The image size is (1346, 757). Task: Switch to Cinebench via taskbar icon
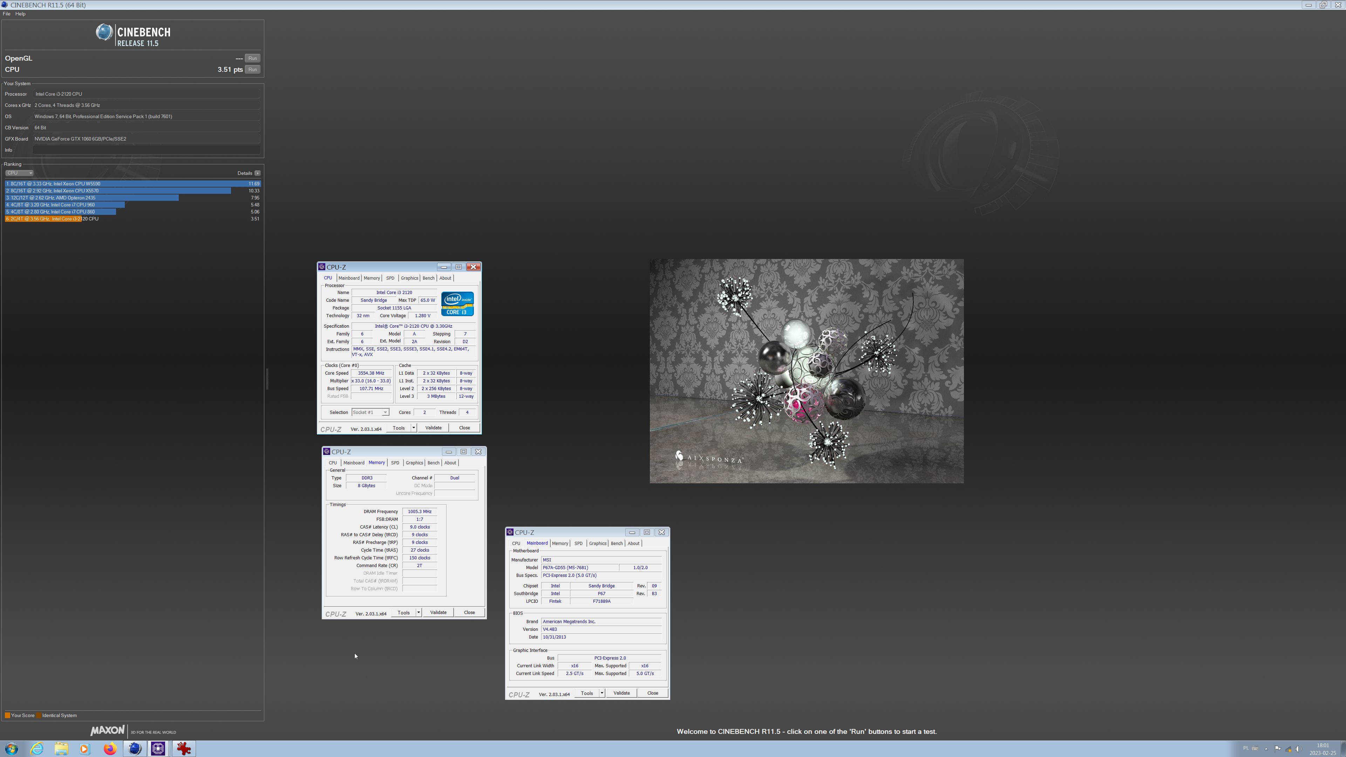[x=135, y=749]
